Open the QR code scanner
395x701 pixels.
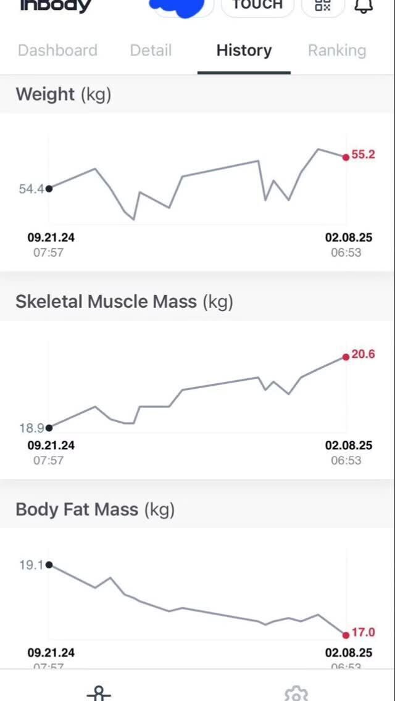point(323,6)
